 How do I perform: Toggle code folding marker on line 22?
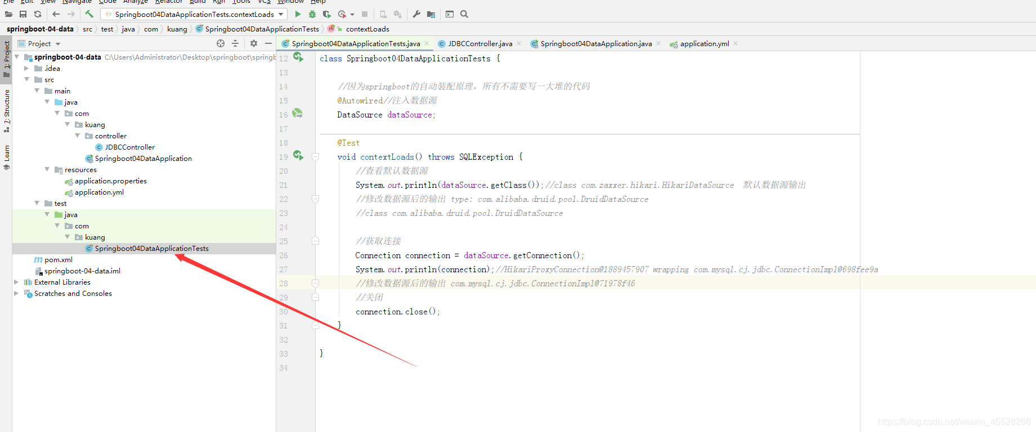316,199
